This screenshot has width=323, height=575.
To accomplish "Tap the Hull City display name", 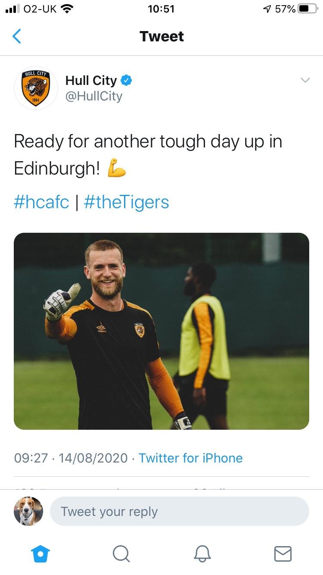I will tap(91, 80).
